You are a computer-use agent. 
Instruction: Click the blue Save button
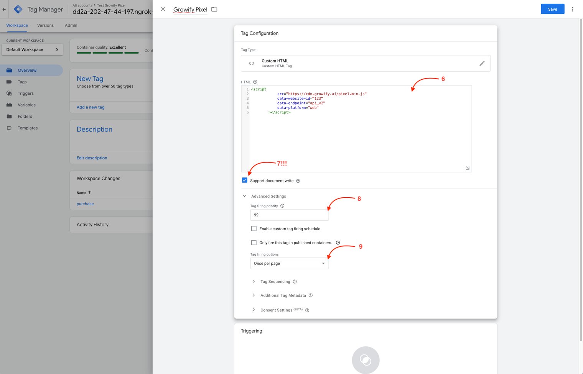pyautogui.click(x=552, y=9)
